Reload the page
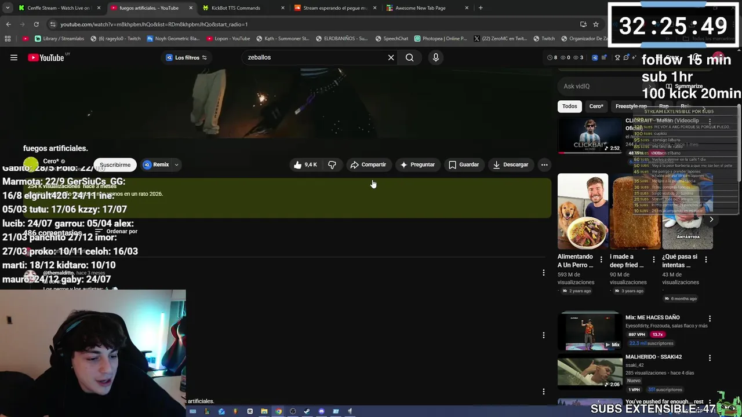This screenshot has height=417, width=742. pos(36,24)
